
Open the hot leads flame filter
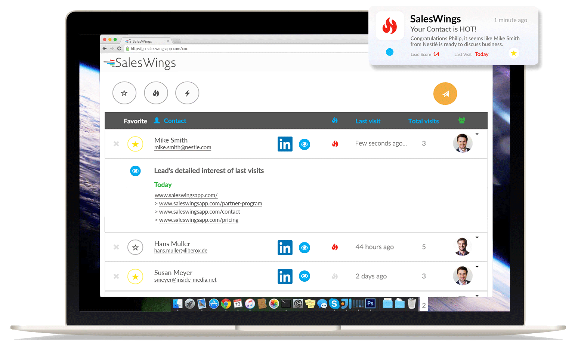click(x=156, y=93)
